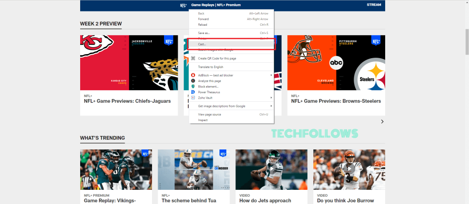Expand the AdBlock submenu arrow

271,75
